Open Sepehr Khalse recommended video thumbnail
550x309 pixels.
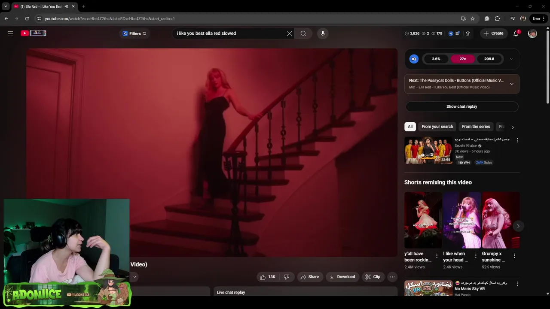point(428,150)
